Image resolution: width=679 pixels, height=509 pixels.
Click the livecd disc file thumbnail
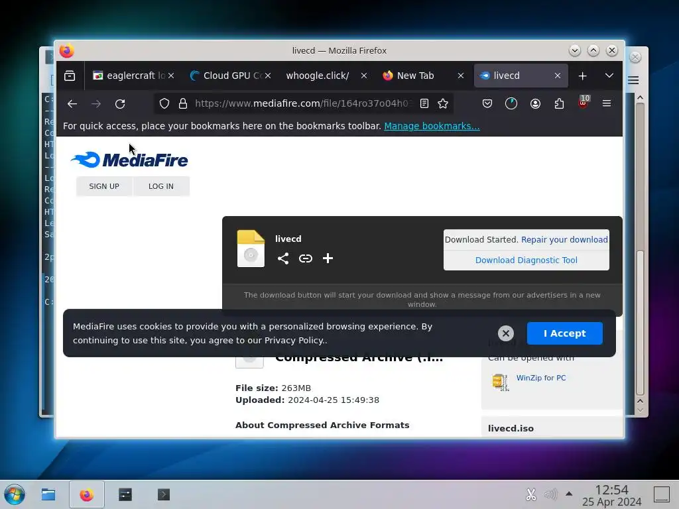[251, 249]
